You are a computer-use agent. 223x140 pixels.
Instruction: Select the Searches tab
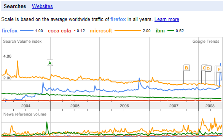[15, 6]
